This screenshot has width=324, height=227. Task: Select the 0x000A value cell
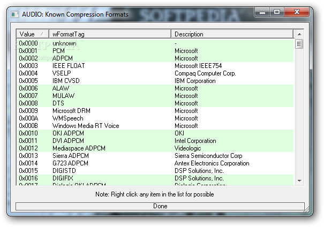pyautogui.click(x=28, y=118)
